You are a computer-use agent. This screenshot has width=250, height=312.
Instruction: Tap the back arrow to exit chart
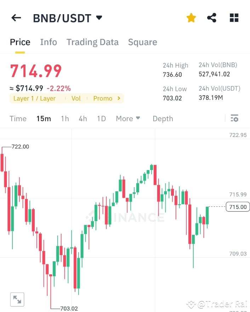[16, 18]
